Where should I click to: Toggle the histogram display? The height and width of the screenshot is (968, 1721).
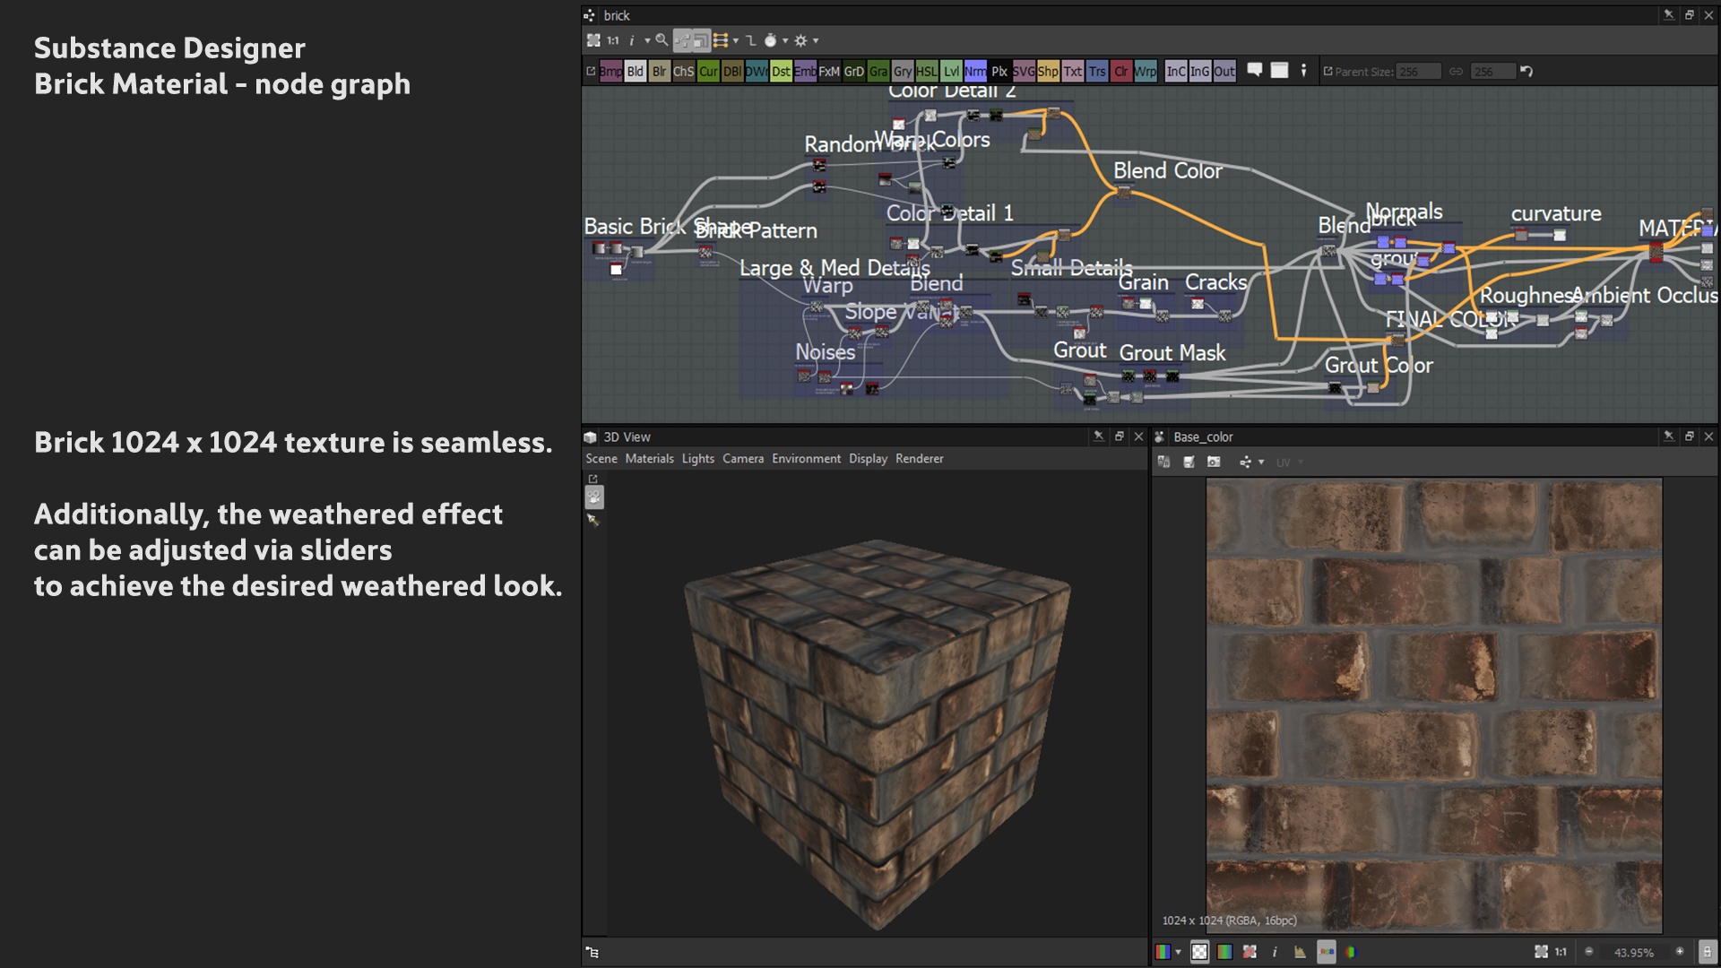[1300, 952]
